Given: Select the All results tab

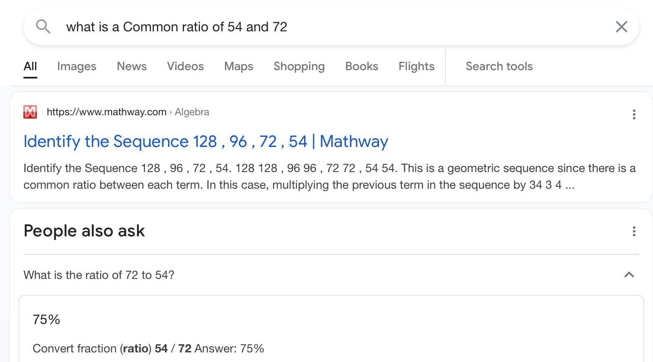Looking at the screenshot, I should (30, 66).
